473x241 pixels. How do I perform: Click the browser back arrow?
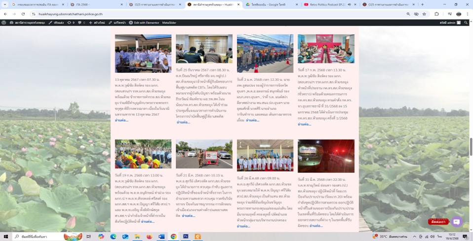(5, 14)
